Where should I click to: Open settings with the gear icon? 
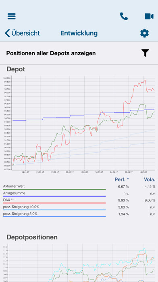(x=144, y=33)
